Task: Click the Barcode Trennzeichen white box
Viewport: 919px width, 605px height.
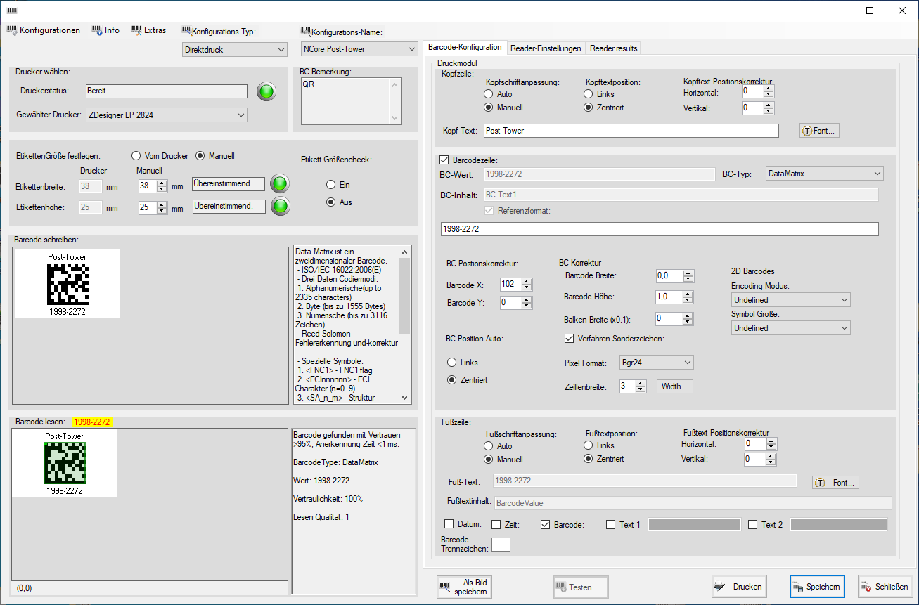Action: pos(501,545)
